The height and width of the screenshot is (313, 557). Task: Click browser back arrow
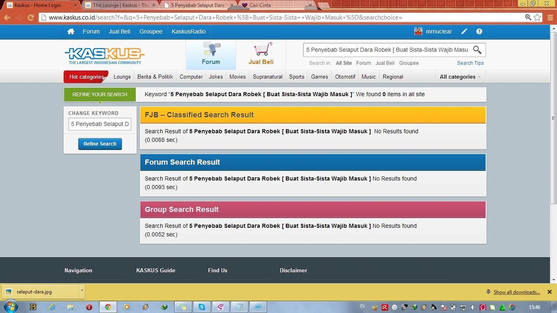pos(7,17)
